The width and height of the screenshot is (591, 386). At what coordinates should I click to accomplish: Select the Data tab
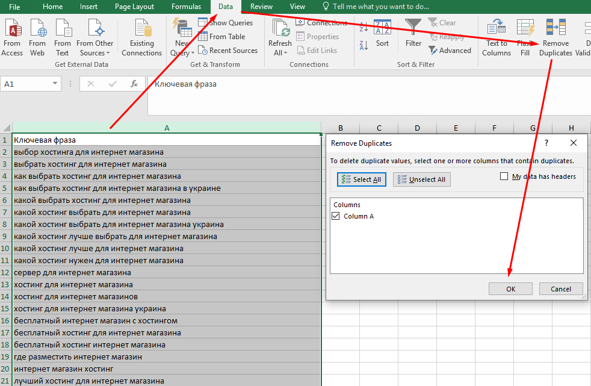[226, 7]
